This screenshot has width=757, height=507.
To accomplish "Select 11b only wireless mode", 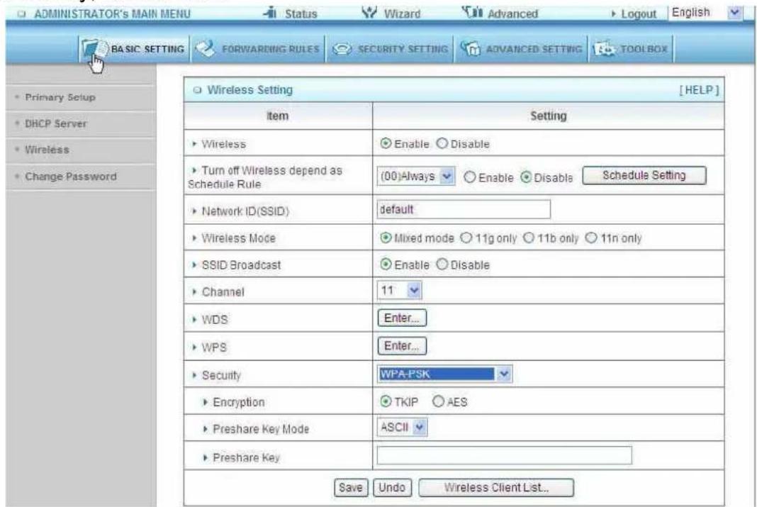I will 529,238.
